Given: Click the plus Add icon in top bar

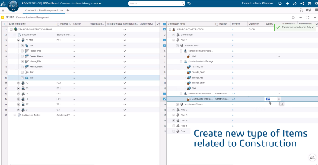Looking at the screenshot, I should 287,4.
